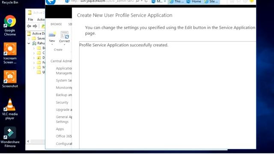Screen dimensions: 274x154
Task: Click 'Profile Service Application successfully created.' message
Action: coord(124,45)
